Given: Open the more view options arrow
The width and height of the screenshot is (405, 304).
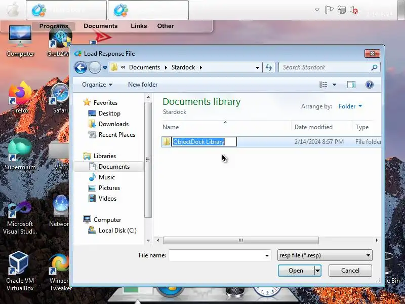Looking at the screenshot, I should click(x=334, y=85).
